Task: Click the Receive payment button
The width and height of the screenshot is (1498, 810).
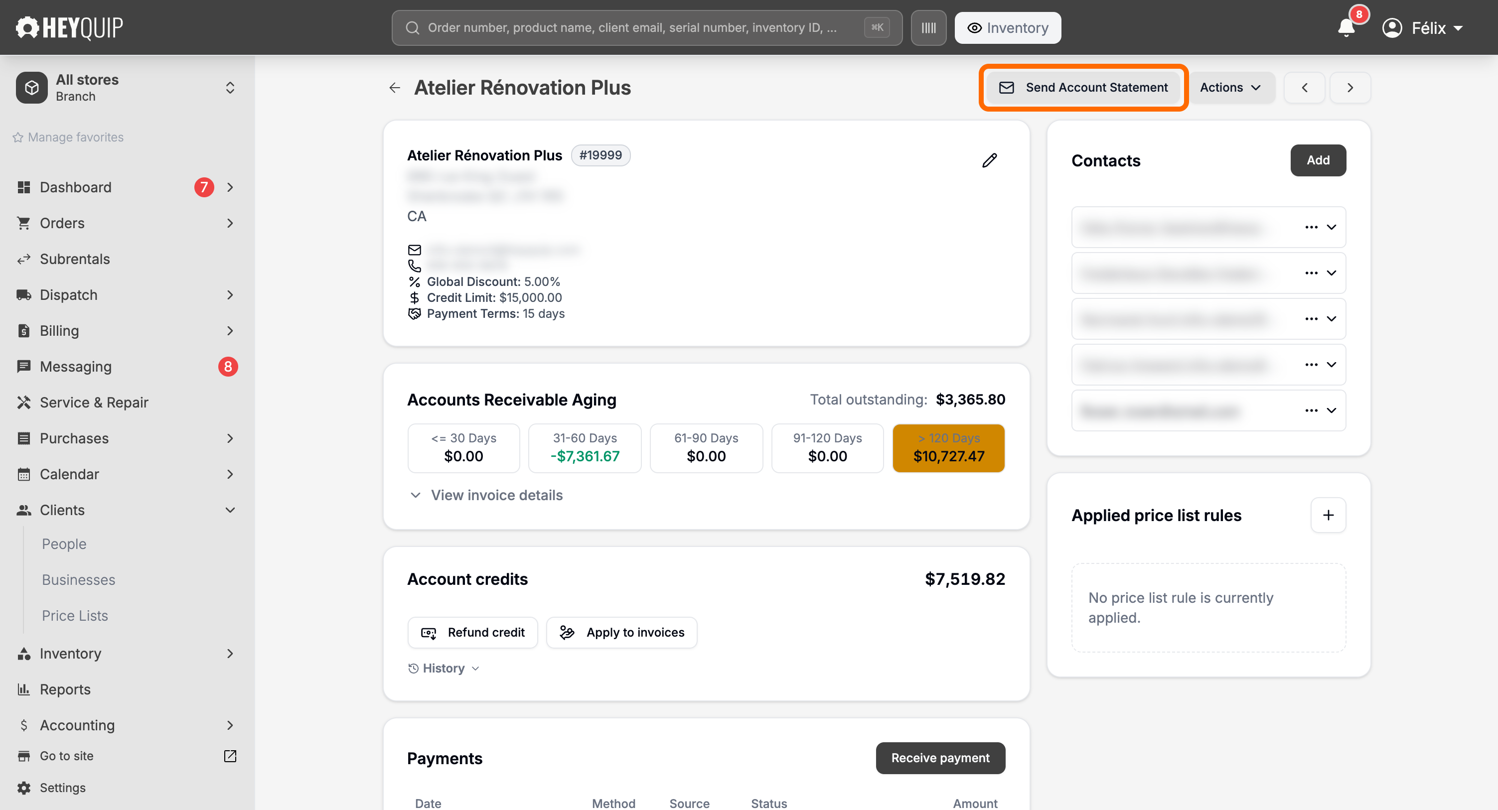Action: [x=940, y=758]
